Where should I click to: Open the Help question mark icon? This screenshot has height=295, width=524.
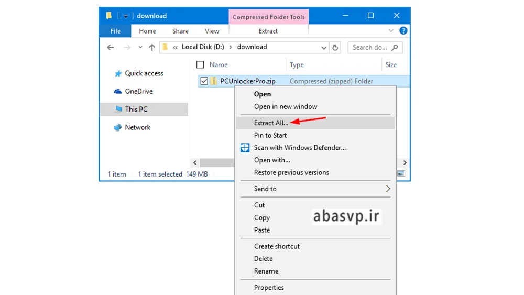tap(403, 31)
